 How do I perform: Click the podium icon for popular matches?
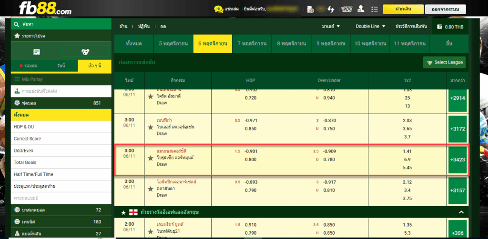[17, 91]
